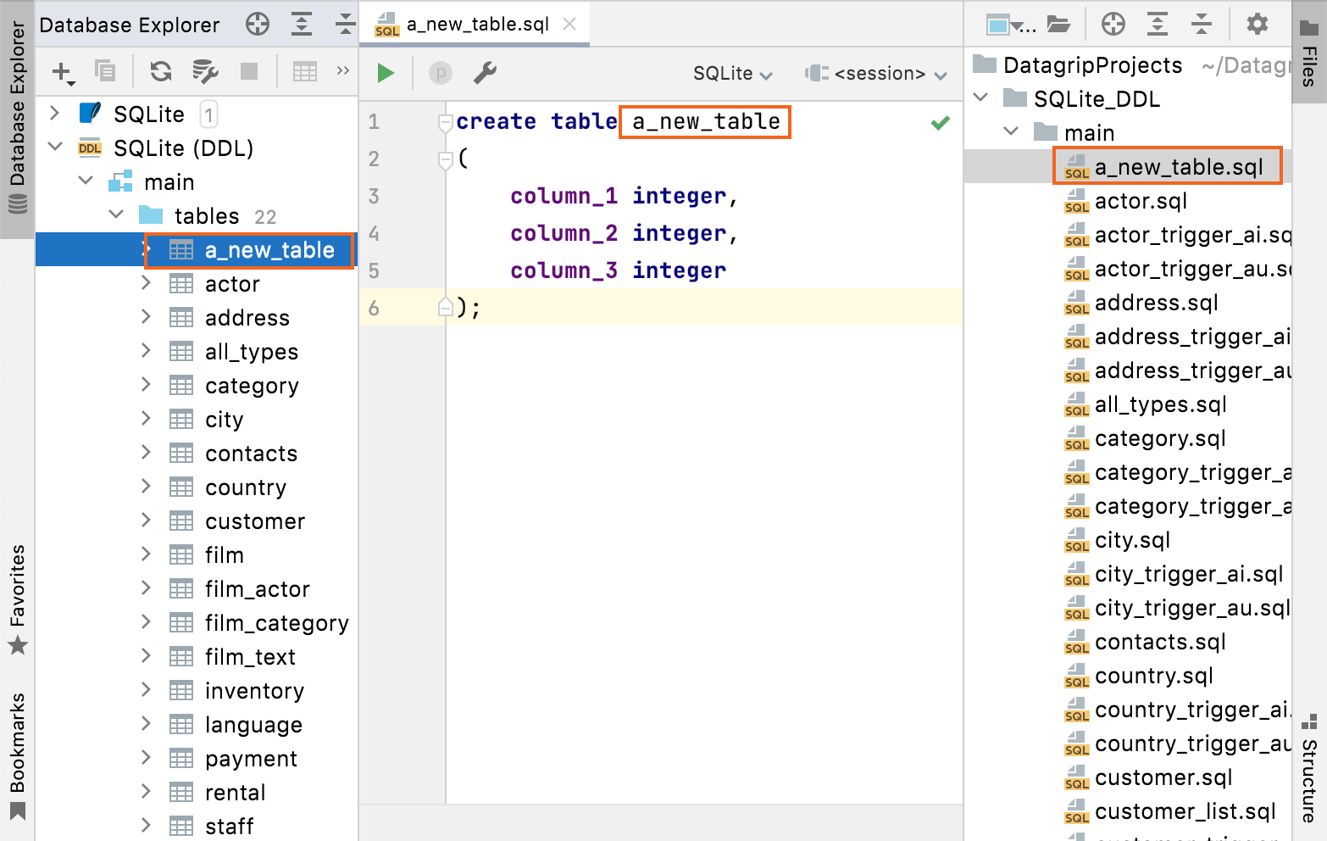Click the table editor grid icon in toolbar

click(304, 71)
